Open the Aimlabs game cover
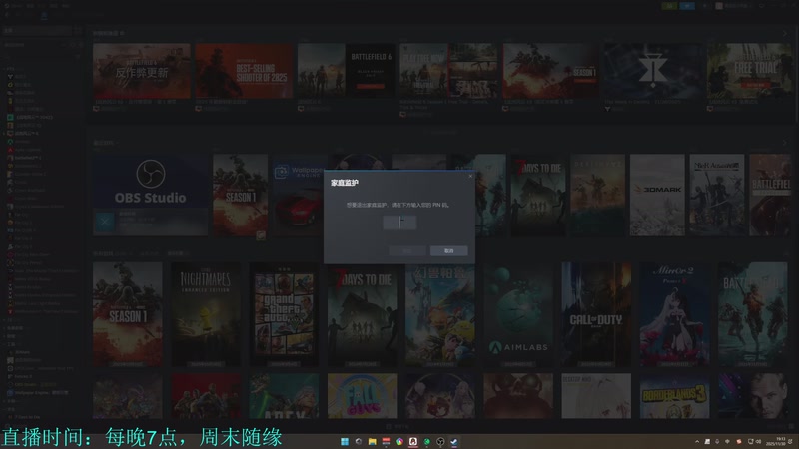This screenshot has height=449, width=799. tap(518, 314)
